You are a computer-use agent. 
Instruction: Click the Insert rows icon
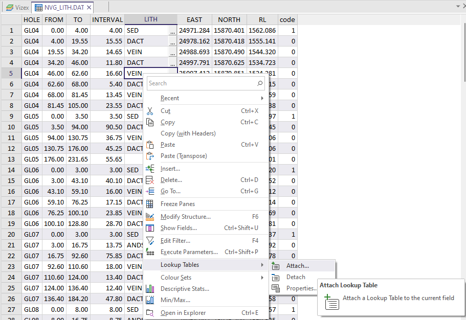tap(150, 169)
